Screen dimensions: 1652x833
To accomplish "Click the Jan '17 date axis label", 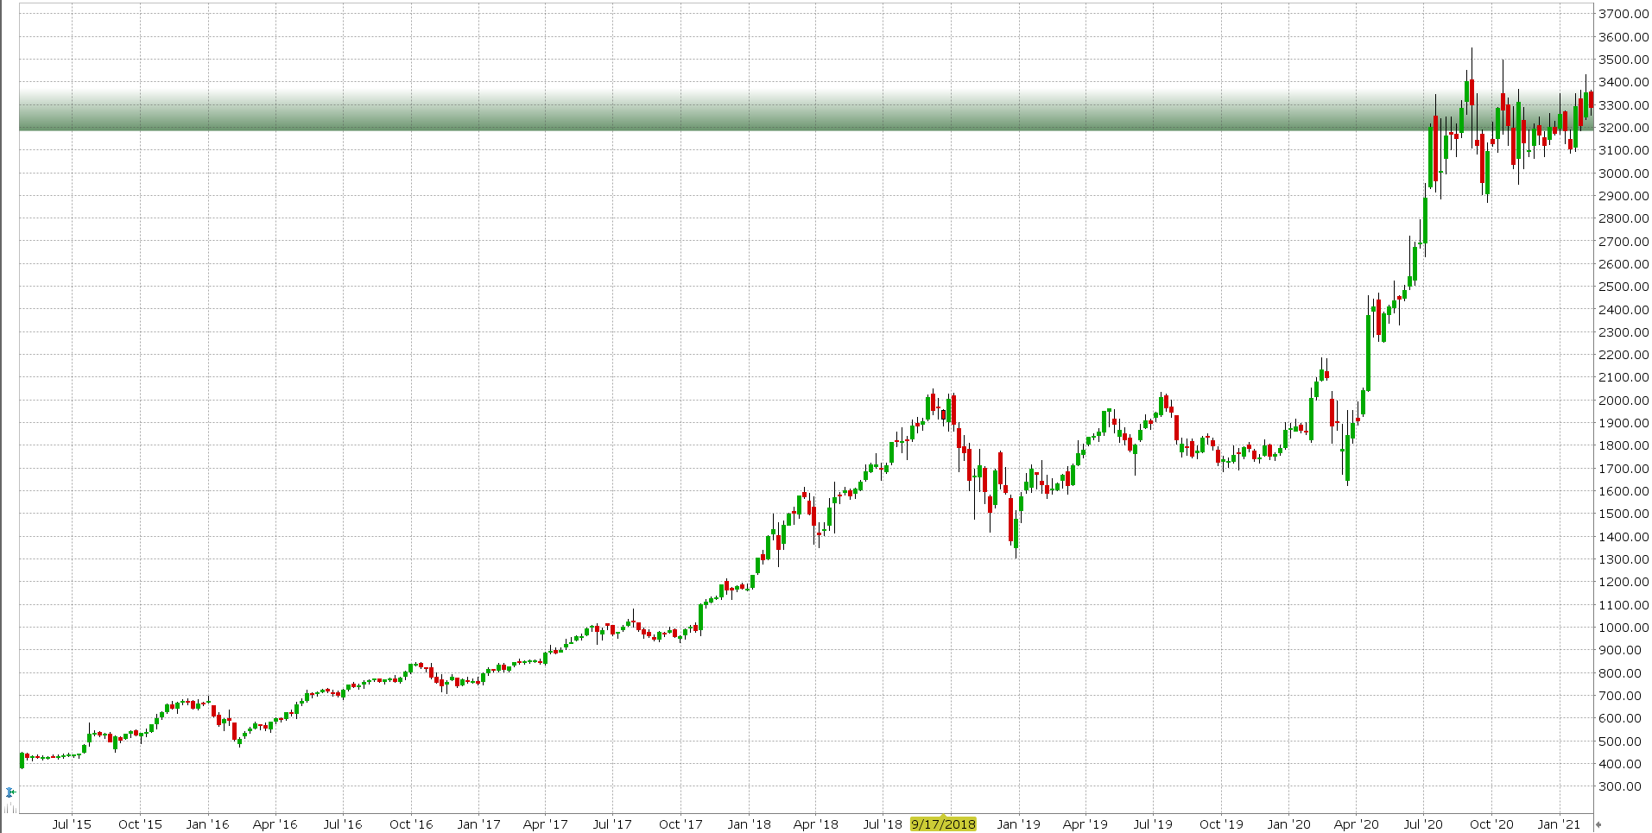I will click(478, 824).
